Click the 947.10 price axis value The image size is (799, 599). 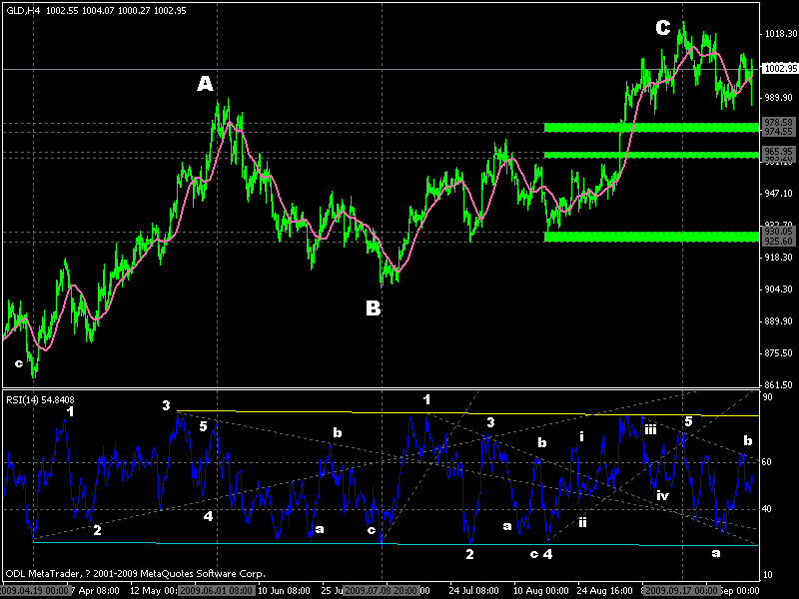781,194
